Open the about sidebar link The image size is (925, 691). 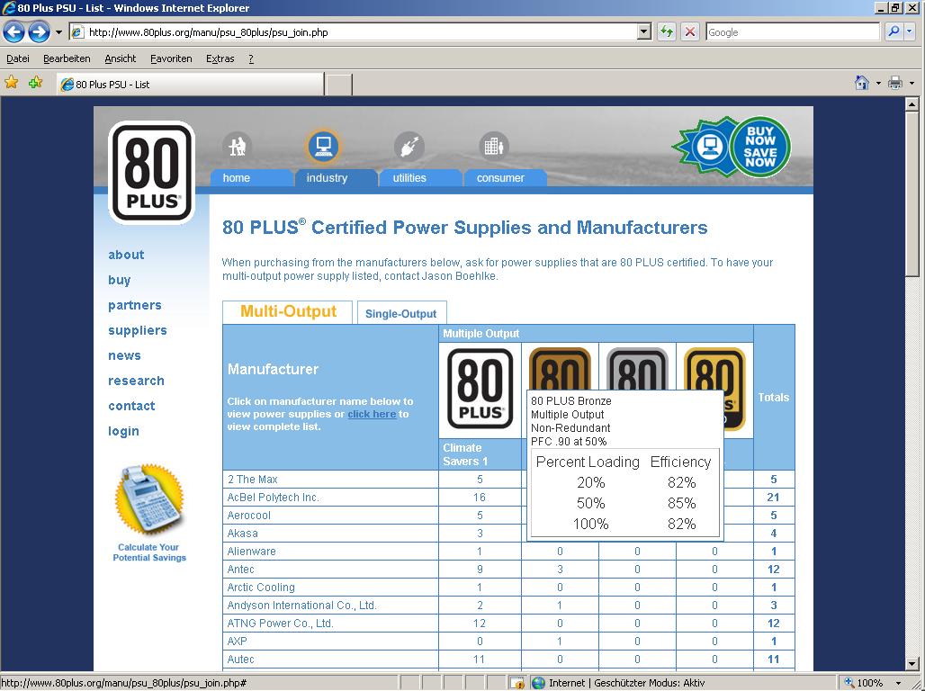point(126,255)
